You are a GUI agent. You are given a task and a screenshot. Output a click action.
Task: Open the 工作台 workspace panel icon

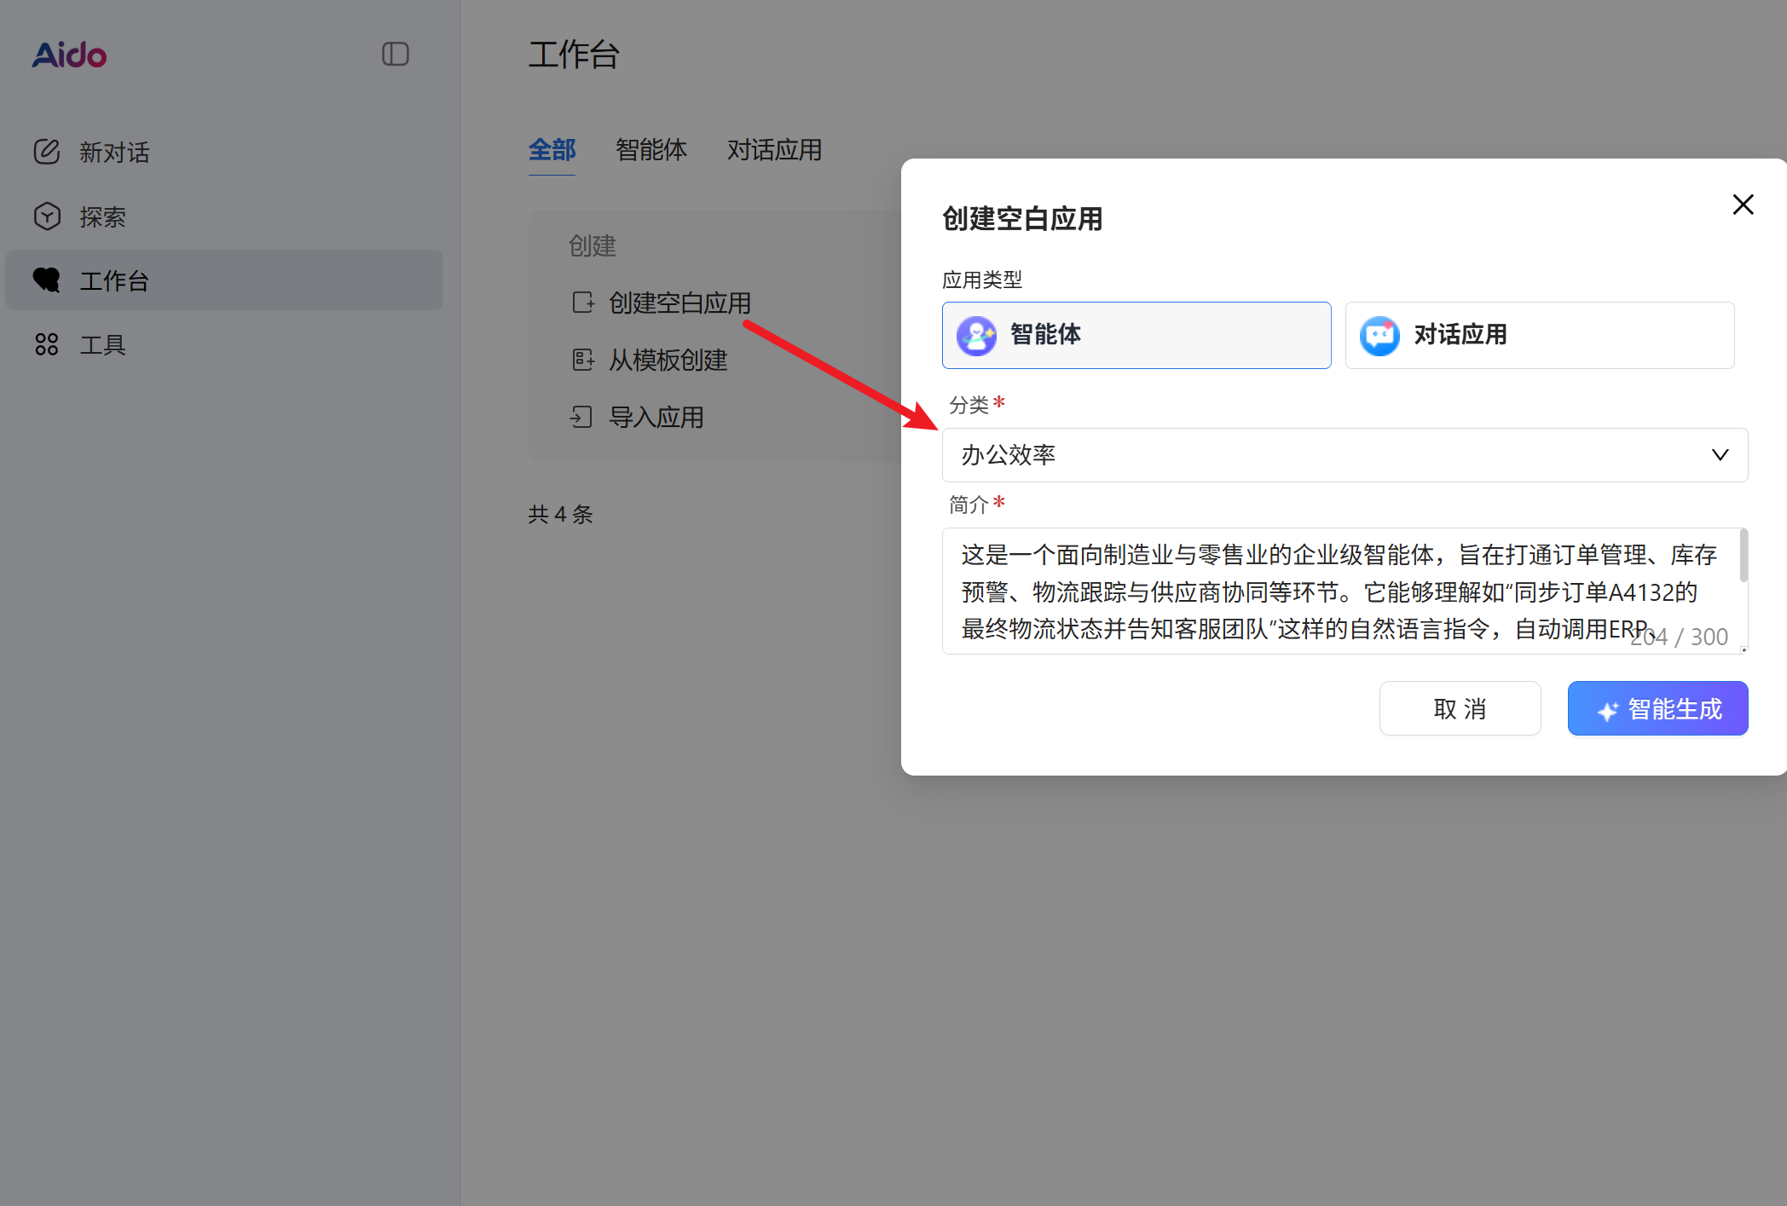coord(48,280)
